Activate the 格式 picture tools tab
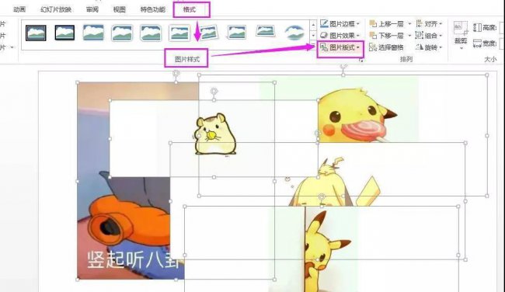 [x=190, y=9]
